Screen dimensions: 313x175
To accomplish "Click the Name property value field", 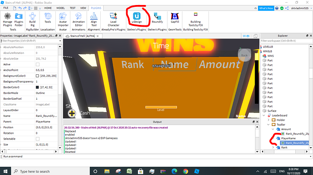I will click(x=46, y=116).
